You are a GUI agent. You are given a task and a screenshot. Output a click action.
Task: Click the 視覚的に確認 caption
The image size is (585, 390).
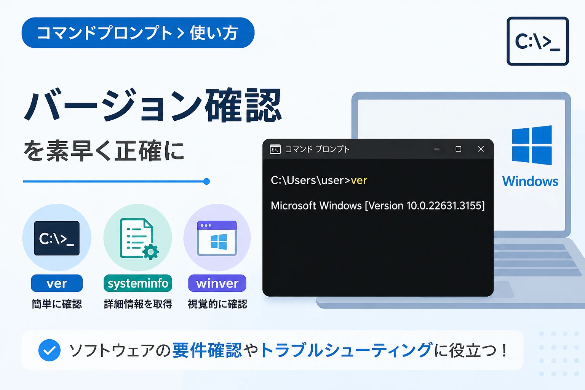coord(217,304)
